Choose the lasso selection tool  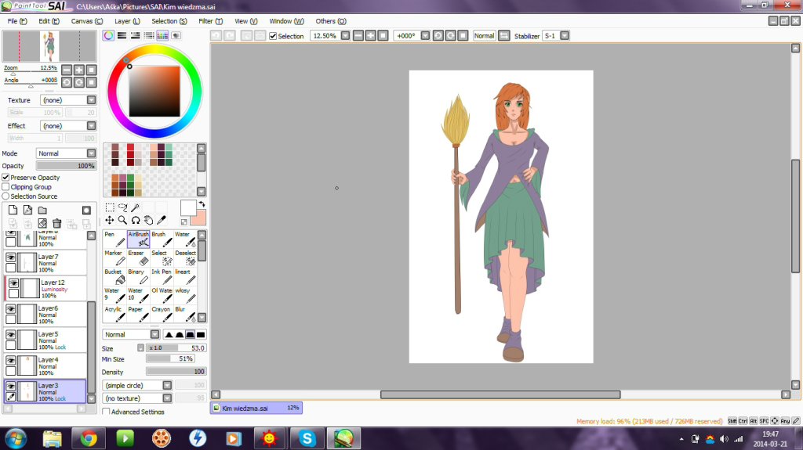pos(122,207)
